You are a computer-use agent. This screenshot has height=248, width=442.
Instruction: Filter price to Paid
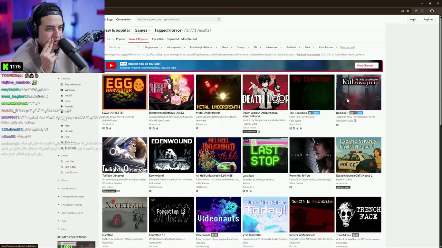pos(67,137)
